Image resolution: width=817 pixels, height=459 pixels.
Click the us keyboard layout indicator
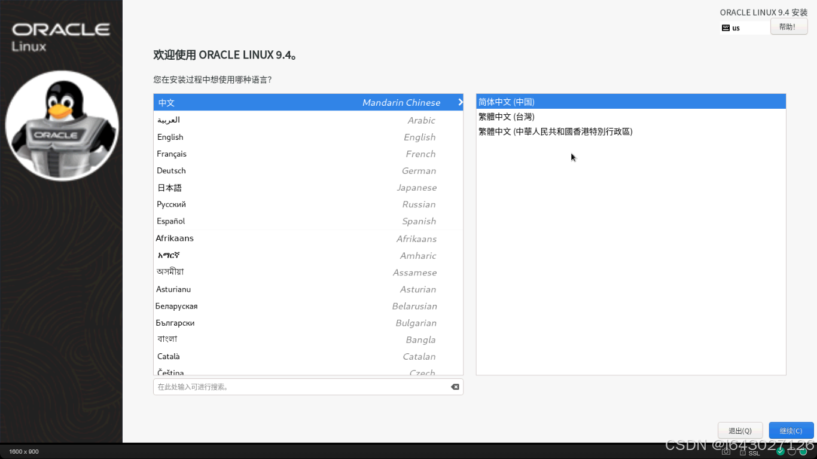[745, 27]
